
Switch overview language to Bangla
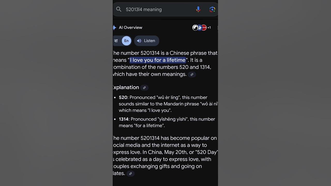[116, 41]
